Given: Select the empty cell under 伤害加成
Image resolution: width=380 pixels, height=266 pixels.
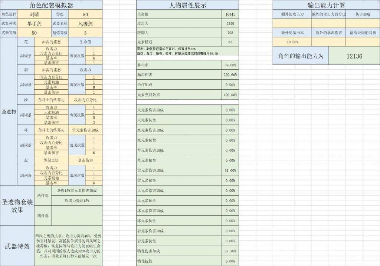Looking at the screenshot, I should 363,23.
